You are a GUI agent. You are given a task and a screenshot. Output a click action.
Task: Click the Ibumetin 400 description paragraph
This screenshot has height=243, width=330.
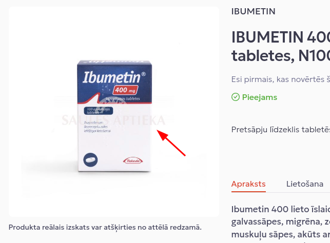pos(281,222)
